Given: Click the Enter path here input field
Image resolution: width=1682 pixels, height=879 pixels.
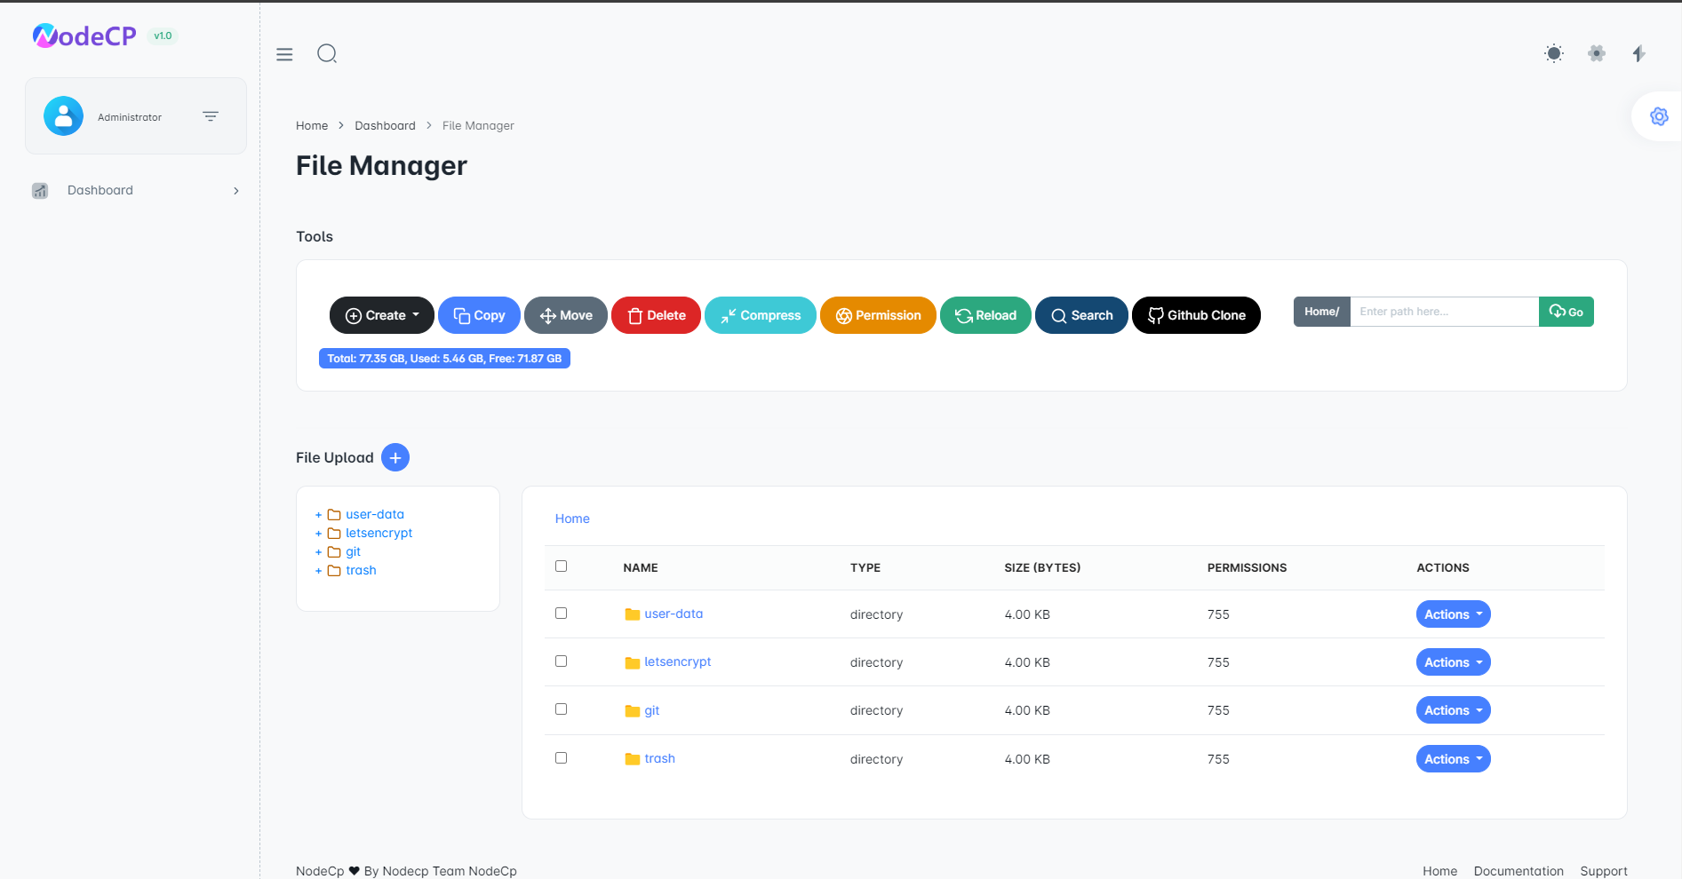Looking at the screenshot, I should click(x=1444, y=312).
